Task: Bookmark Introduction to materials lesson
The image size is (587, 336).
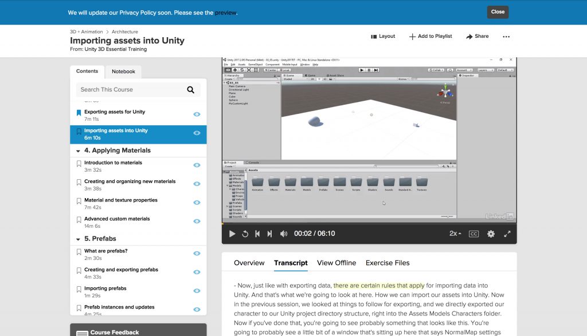Action: pyautogui.click(x=79, y=164)
